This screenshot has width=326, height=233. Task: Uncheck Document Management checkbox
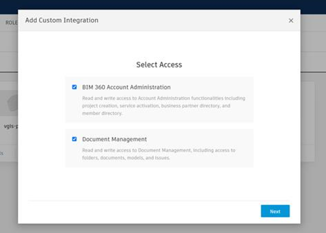[x=74, y=139]
